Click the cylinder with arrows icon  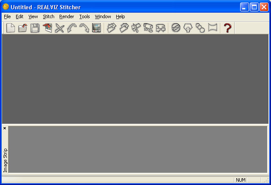(x=148, y=28)
